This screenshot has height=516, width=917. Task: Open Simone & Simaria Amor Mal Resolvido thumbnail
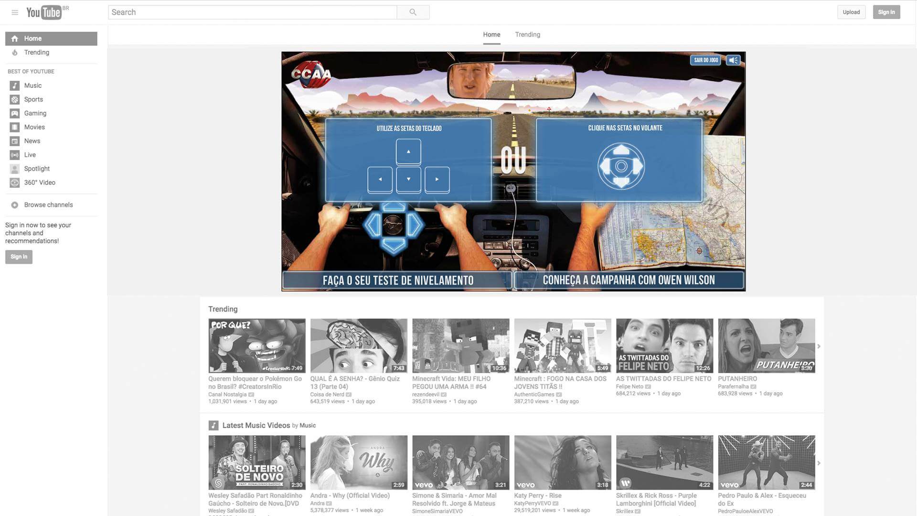[x=461, y=462]
